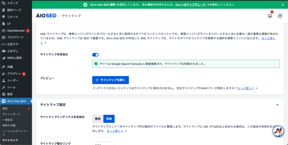Open the メディア menu icon

3,3
